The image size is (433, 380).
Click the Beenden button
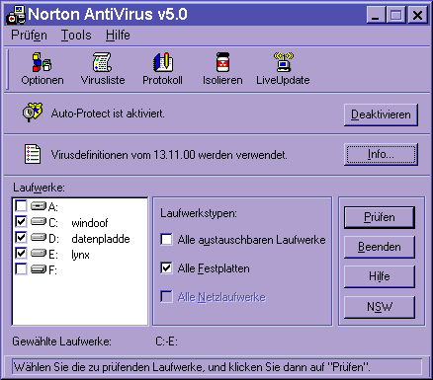click(380, 247)
